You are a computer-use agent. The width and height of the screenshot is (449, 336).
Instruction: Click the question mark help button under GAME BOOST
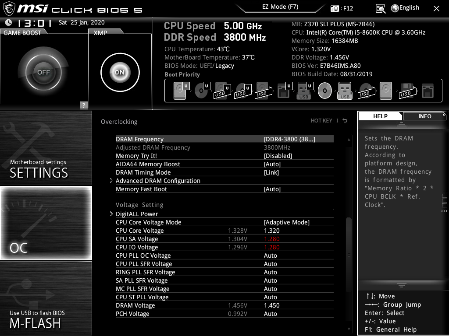(83, 105)
